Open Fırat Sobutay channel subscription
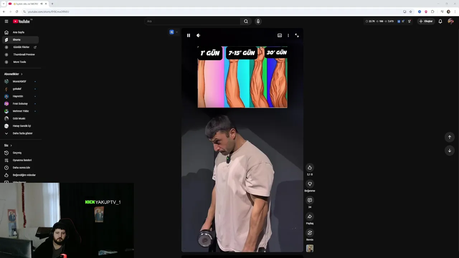 tap(20, 104)
